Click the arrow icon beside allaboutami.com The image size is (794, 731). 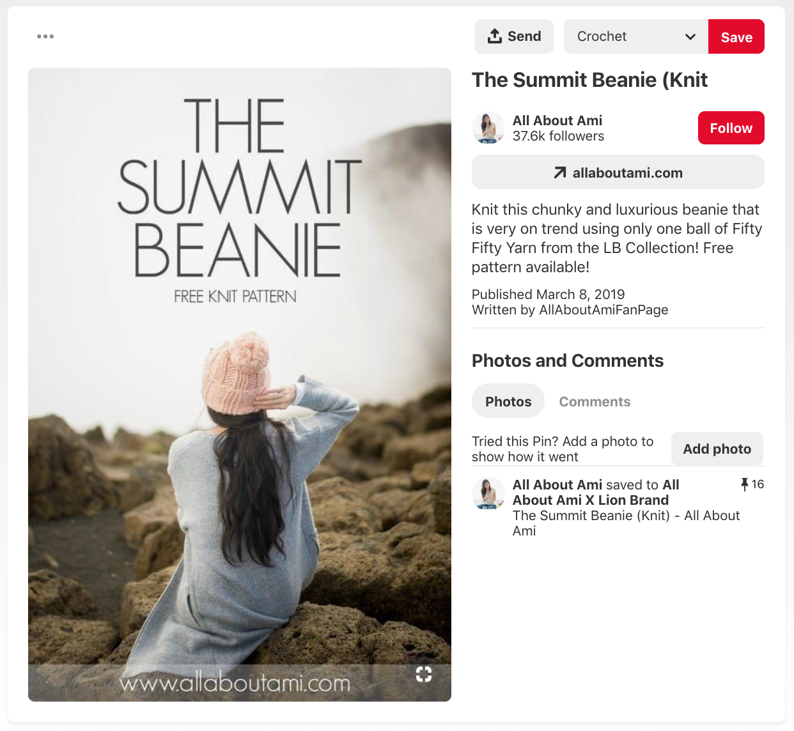pyautogui.click(x=559, y=173)
